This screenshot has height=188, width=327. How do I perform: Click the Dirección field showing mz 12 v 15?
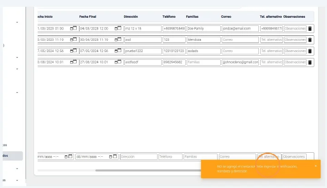pos(143,29)
